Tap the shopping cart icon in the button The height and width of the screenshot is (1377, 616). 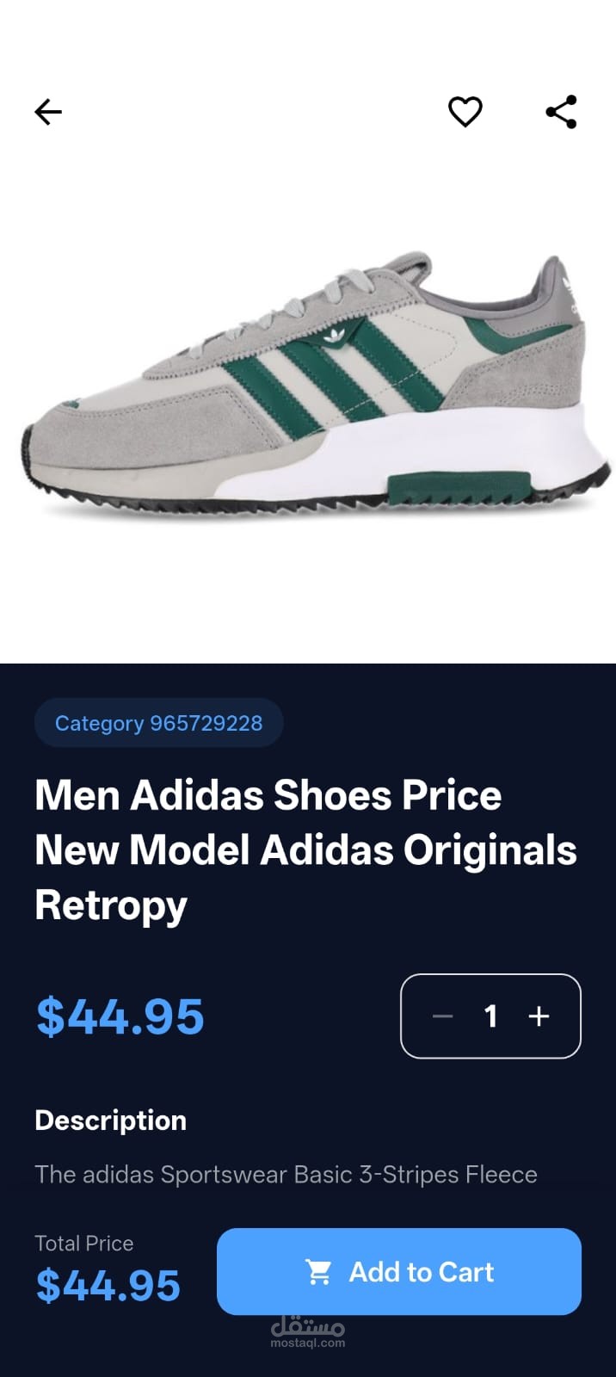point(318,1272)
